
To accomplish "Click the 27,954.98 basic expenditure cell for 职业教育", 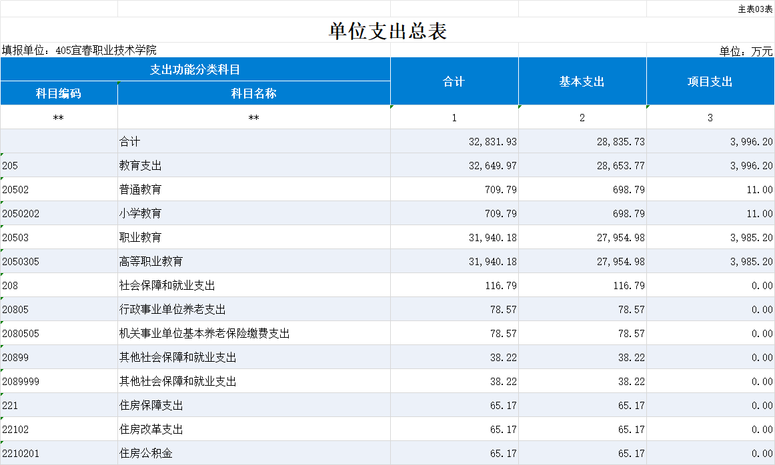I will click(620, 238).
